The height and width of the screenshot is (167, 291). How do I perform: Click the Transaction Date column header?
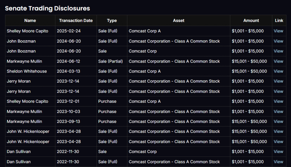coord(76,20)
